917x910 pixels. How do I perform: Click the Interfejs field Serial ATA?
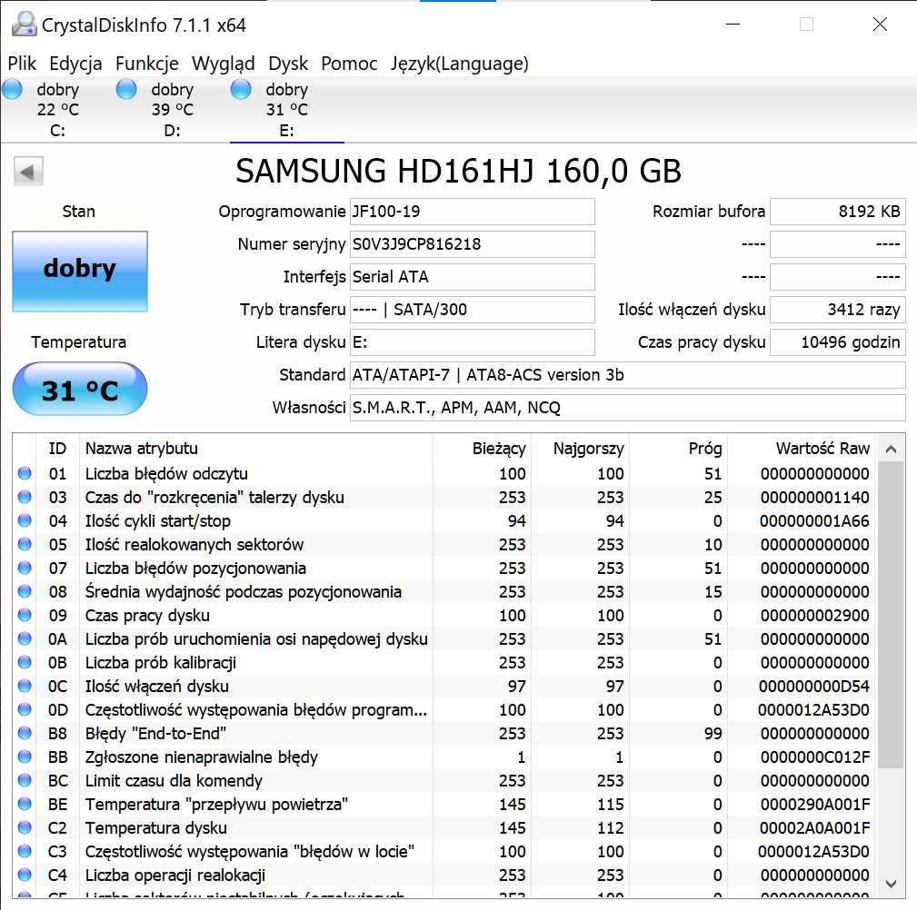tap(472, 277)
